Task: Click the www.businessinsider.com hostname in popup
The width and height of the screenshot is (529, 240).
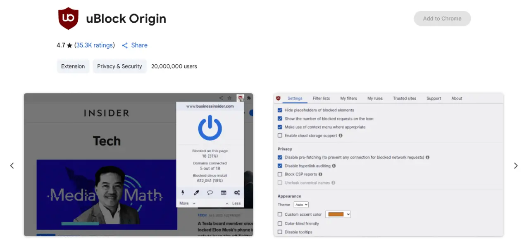Action: [x=210, y=106]
